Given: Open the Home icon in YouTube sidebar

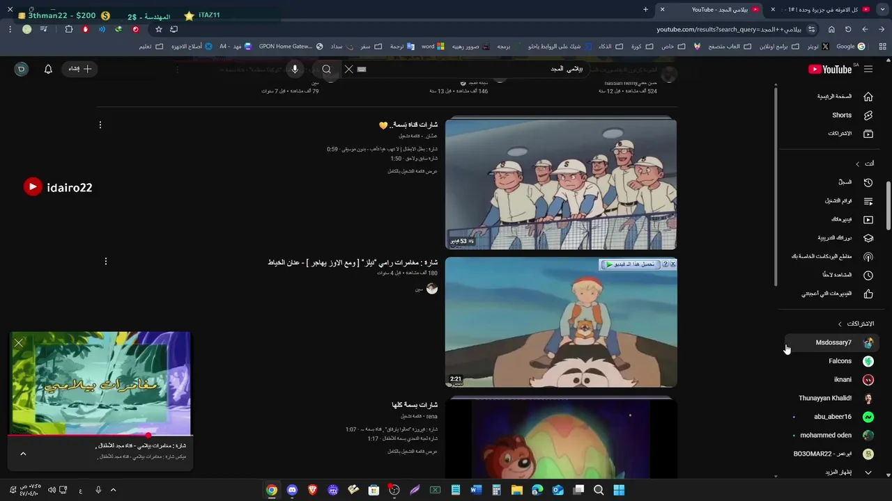Looking at the screenshot, I should [x=868, y=97].
